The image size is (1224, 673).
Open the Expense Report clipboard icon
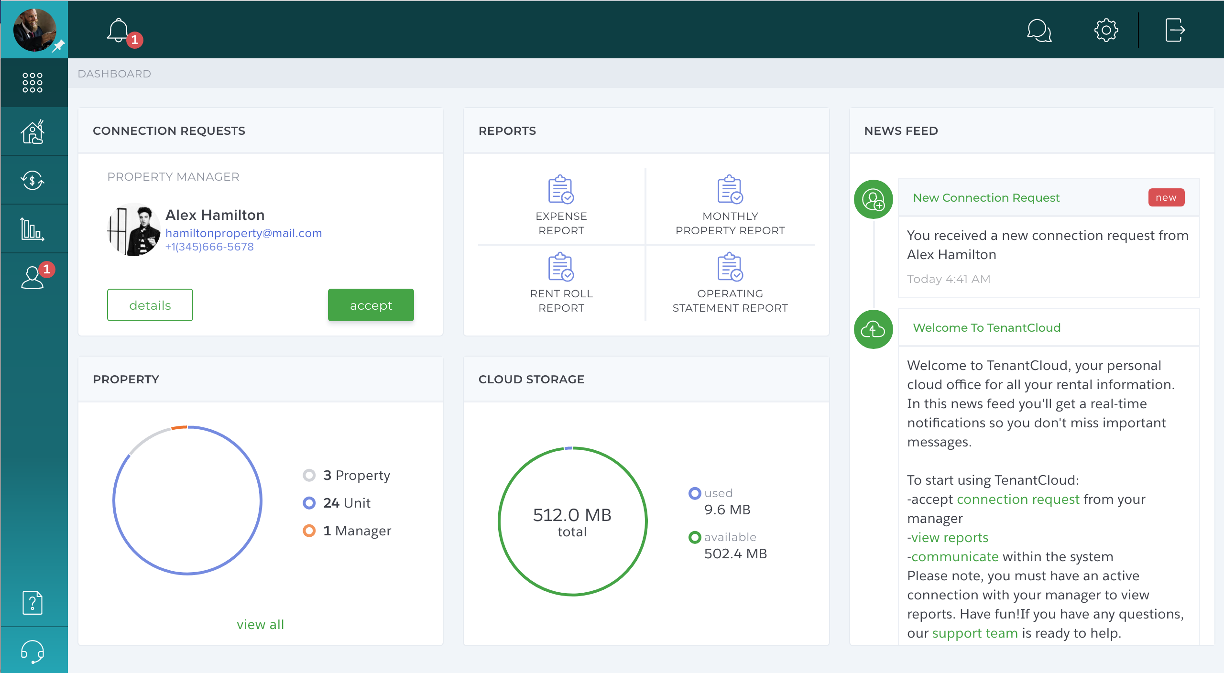tap(561, 189)
